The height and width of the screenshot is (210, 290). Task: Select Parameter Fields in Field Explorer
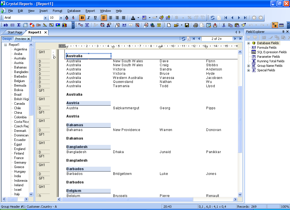(x=268, y=57)
